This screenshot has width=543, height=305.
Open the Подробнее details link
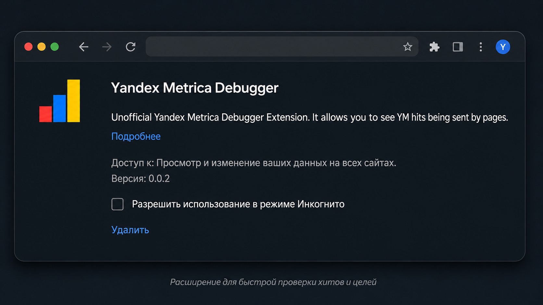coord(136,136)
